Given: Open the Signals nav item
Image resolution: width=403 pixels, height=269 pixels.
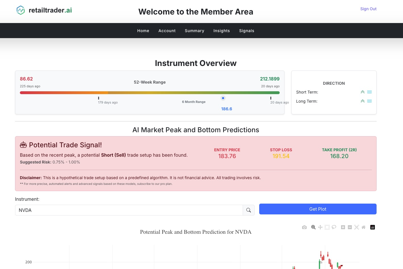Looking at the screenshot, I should (247, 31).
